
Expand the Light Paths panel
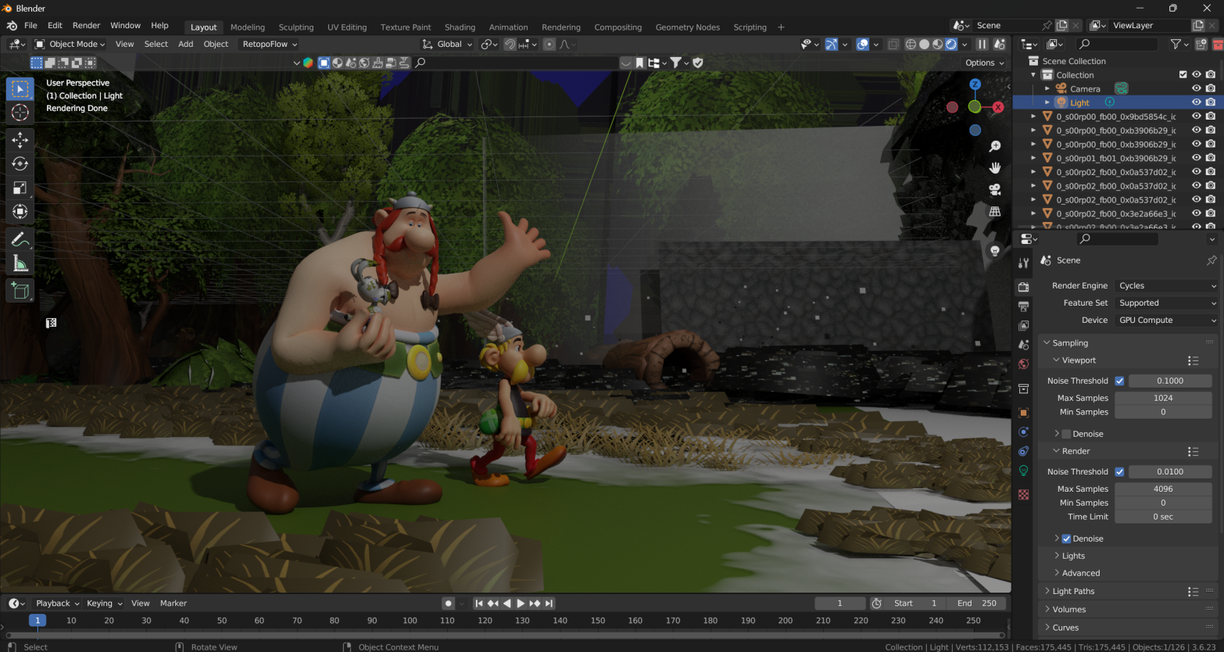(x=1073, y=592)
